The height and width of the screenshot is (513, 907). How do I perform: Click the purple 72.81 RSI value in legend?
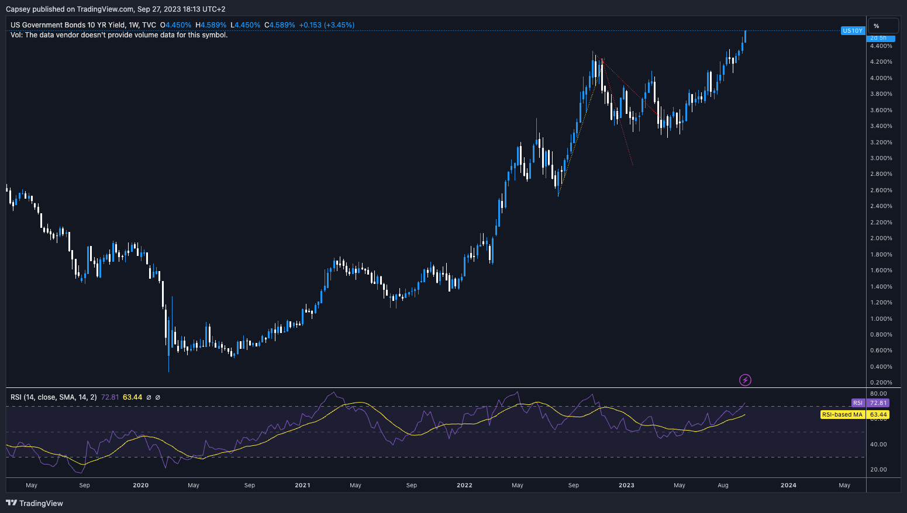[110, 397]
